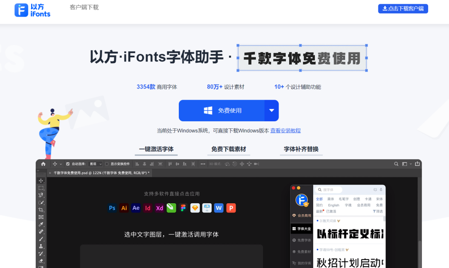Open the Move tool preset chevron in options bar
This screenshot has height=268, width=449.
click(x=61, y=164)
